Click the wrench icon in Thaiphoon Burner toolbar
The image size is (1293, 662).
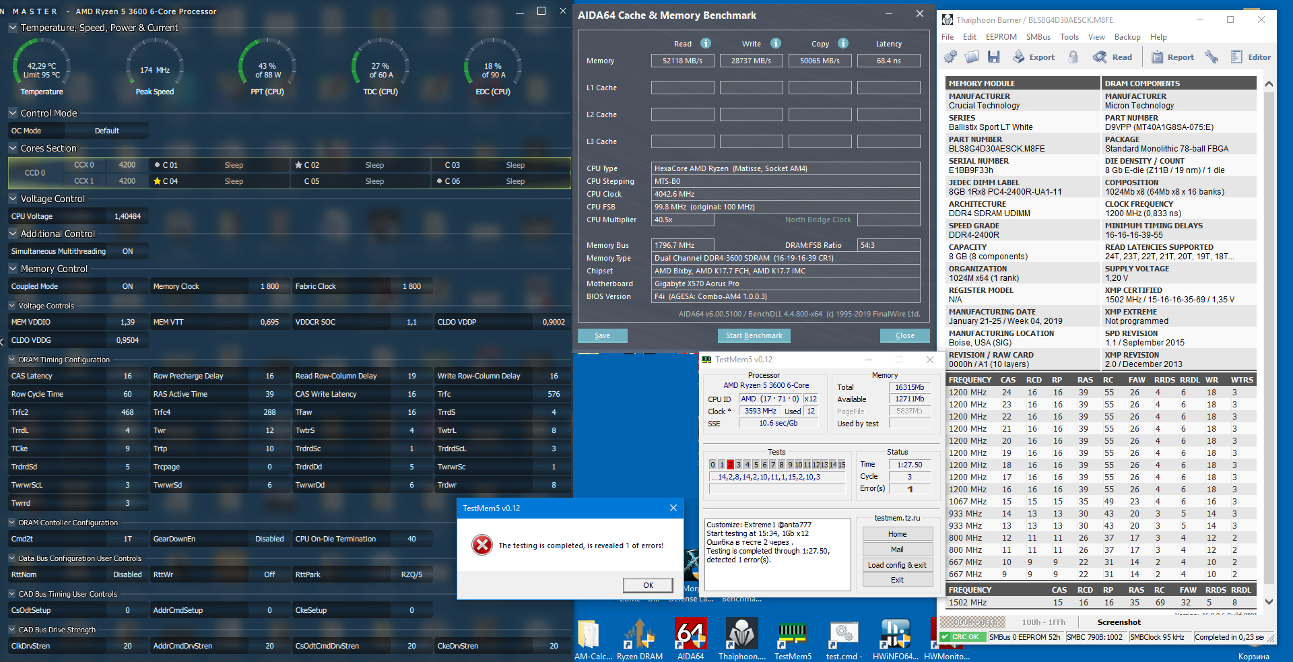coord(1212,57)
